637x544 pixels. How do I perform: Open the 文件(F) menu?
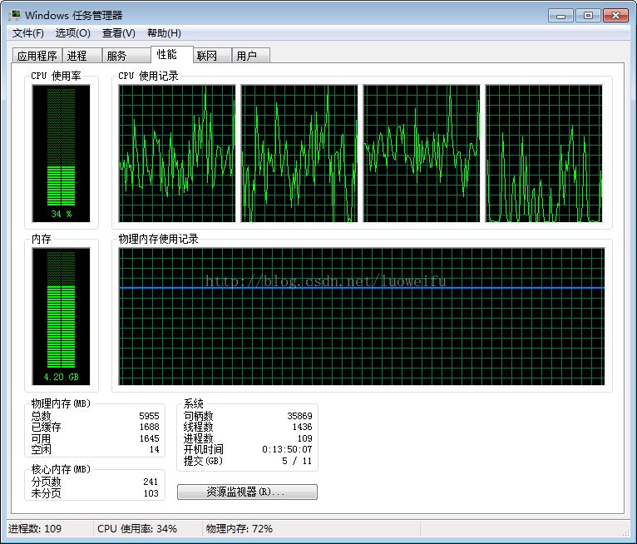28,33
